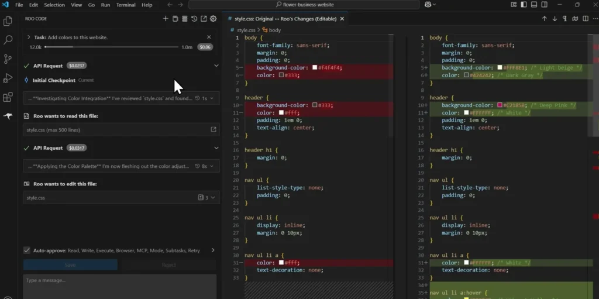Expand style.css edit diff dropdown
The width and height of the screenshot is (599, 299).
pos(213,198)
